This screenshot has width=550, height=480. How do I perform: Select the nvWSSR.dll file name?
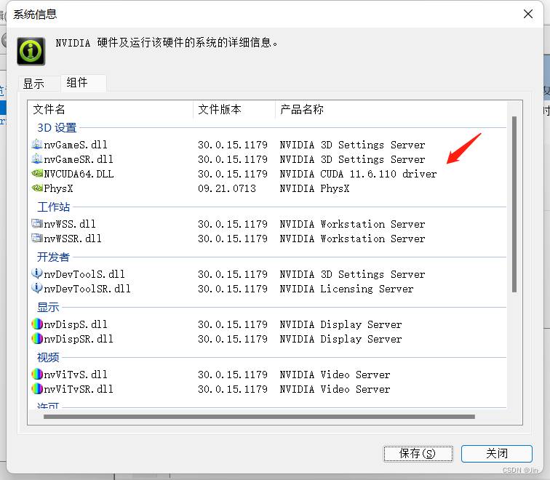73,239
